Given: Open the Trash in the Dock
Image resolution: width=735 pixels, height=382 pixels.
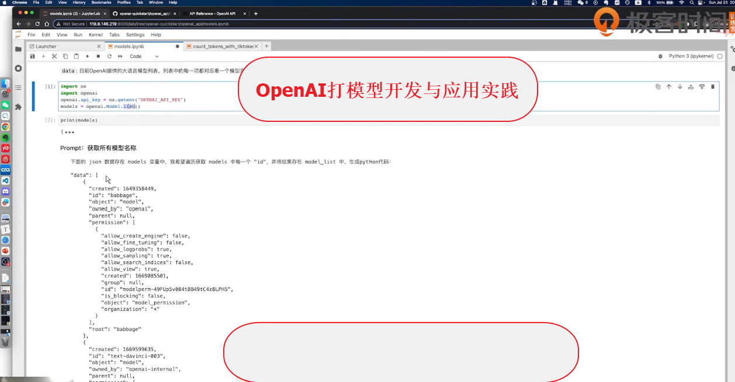Looking at the screenshot, I should [5, 341].
